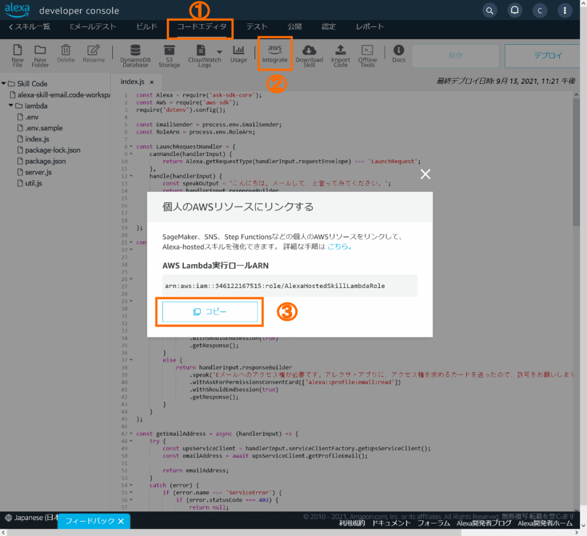Switch to the ビルド tab

click(x=146, y=26)
